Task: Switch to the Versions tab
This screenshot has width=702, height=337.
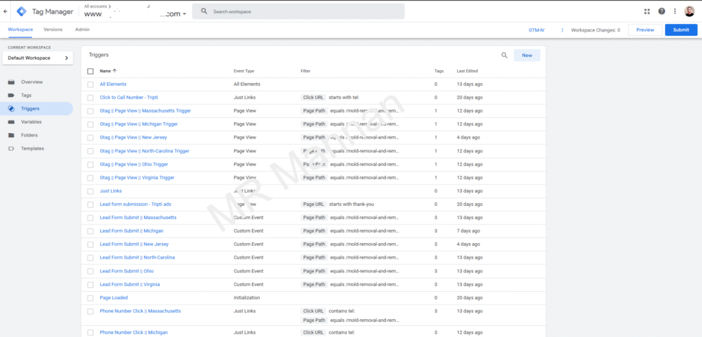Action: click(53, 30)
